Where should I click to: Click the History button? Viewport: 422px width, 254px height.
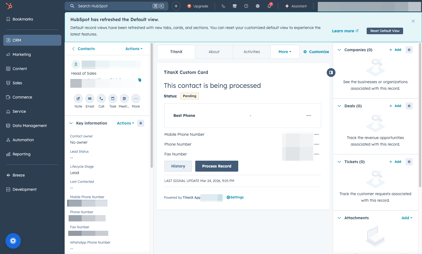pyautogui.click(x=178, y=166)
